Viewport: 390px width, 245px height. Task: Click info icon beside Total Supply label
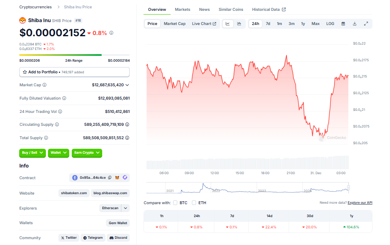click(x=46, y=138)
